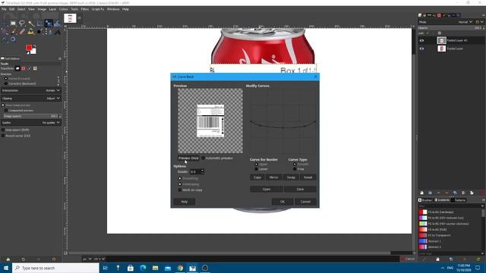The width and height of the screenshot is (486, 273).
Task: Open Microsoft Store icon on taskbar
Action: click(131, 268)
